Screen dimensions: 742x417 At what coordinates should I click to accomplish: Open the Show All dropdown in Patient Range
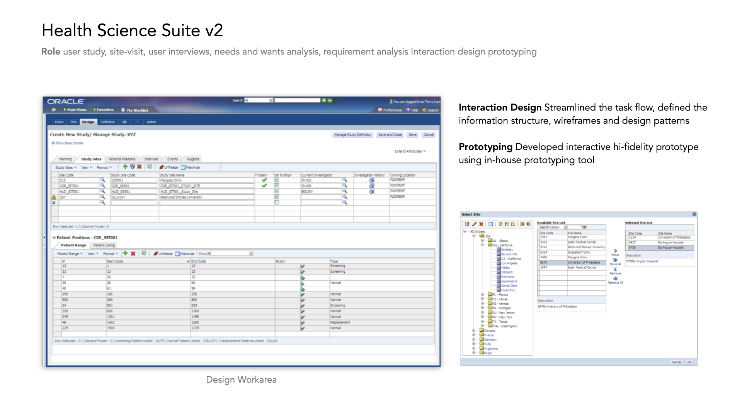pos(251,254)
